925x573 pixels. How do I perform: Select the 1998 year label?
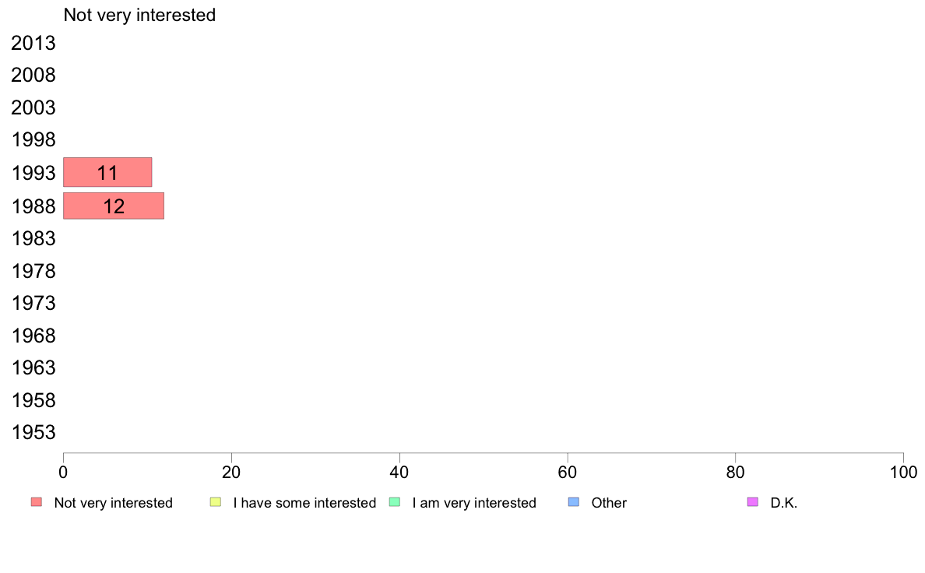[33, 140]
